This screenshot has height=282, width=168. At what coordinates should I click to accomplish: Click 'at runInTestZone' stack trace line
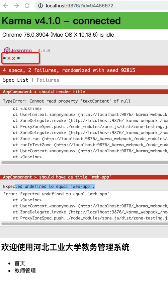pos(90,145)
